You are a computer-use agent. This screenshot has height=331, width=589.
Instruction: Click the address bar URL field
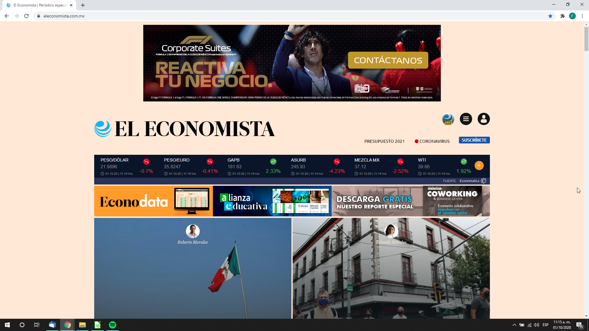[291, 16]
